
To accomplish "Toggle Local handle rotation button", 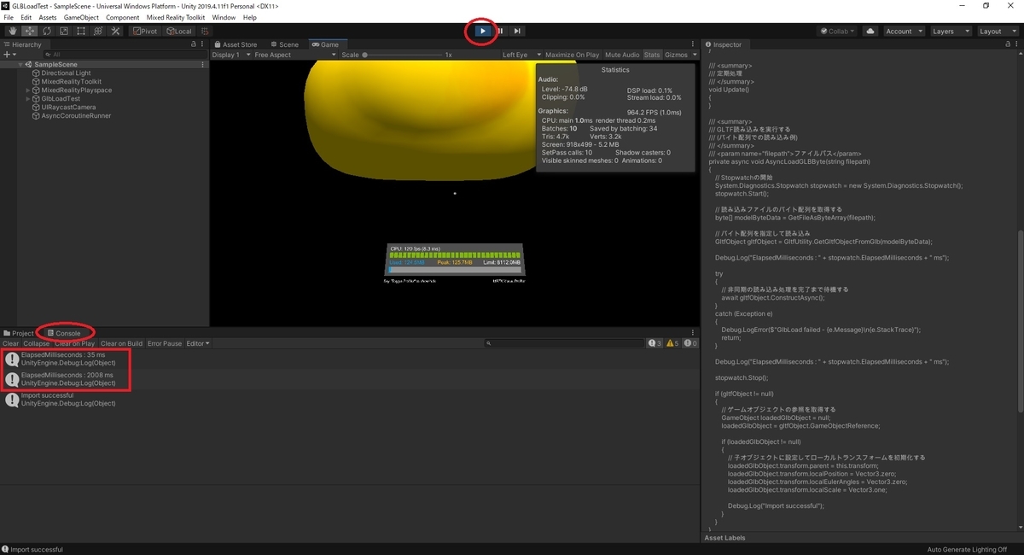I will click(x=179, y=31).
